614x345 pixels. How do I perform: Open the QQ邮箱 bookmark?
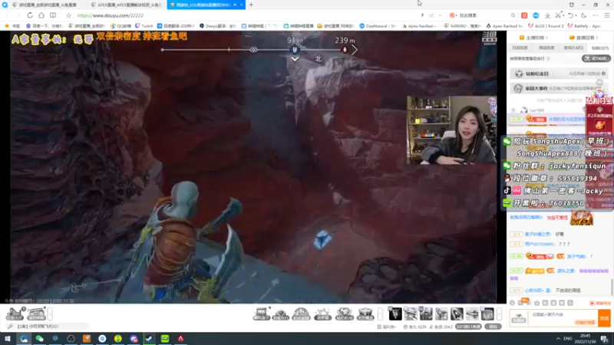tap(120, 26)
